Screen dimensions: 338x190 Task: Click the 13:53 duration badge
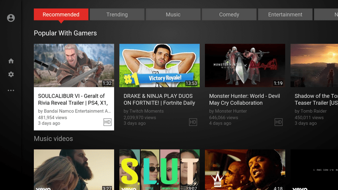(191, 83)
